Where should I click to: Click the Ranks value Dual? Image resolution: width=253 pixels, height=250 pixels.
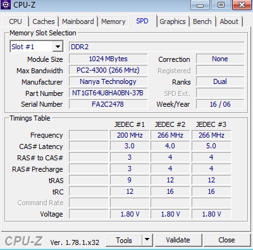[220, 81]
